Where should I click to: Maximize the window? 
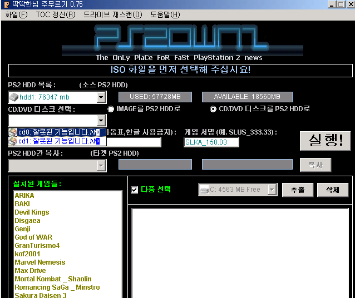coord(341,4)
